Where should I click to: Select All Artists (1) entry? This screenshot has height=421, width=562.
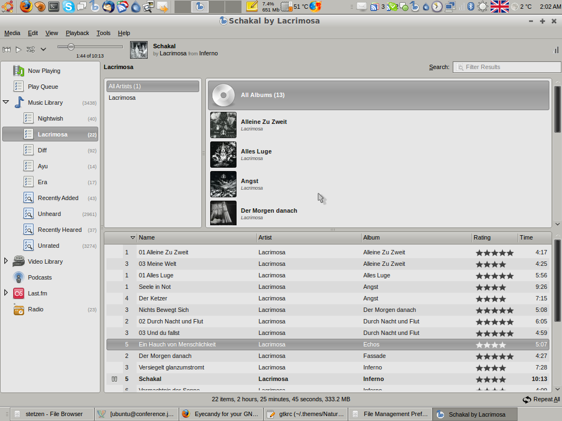153,86
